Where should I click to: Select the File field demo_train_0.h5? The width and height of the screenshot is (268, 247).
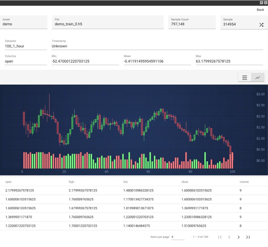108,24
